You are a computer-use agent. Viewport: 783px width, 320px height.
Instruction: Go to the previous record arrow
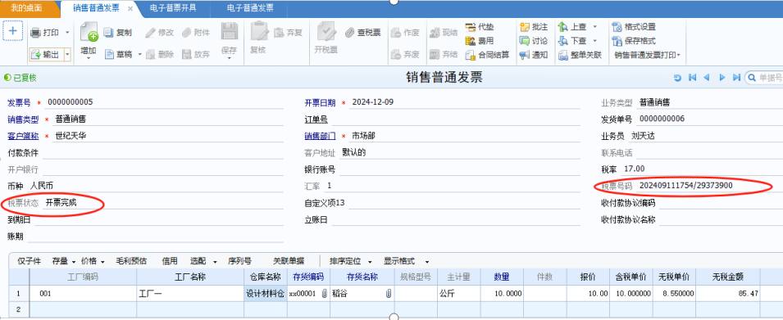(x=707, y=78)
